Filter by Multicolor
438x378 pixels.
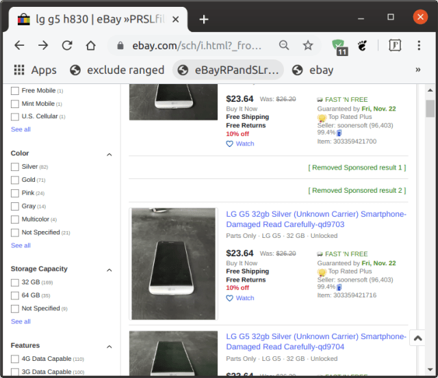click(15, 219)
